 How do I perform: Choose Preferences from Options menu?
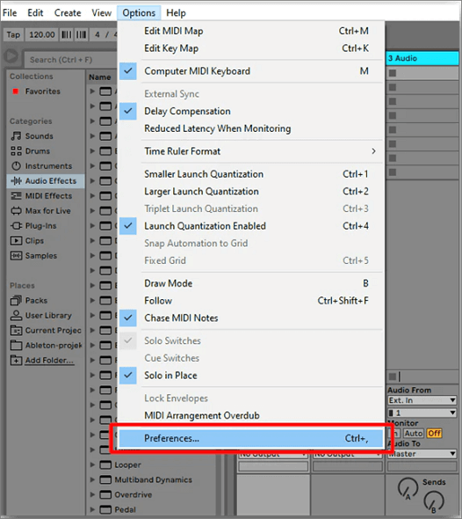coord(251,438)
